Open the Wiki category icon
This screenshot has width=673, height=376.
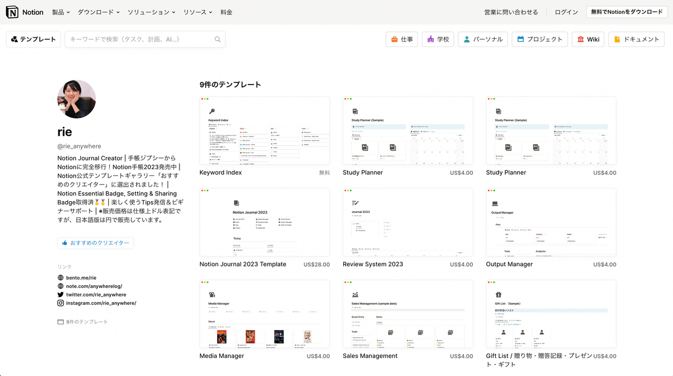tap(581, 39)
